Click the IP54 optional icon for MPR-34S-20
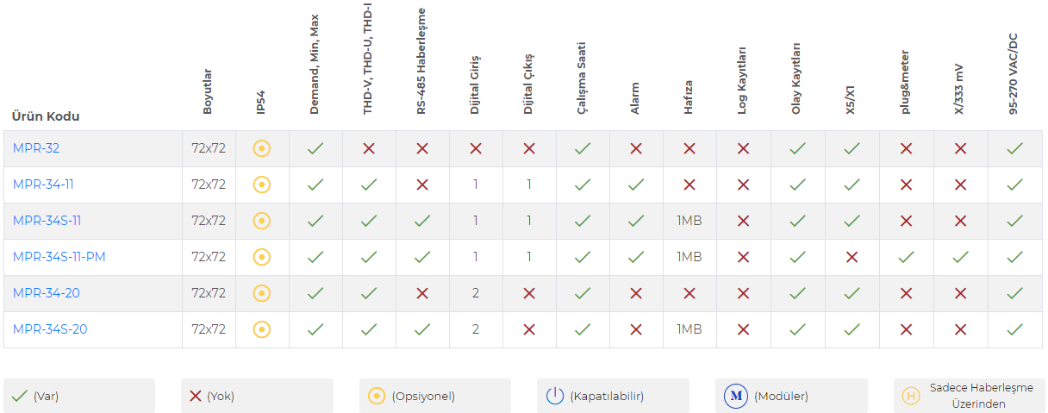This screenshot has width=1048, height=413. point(262,329)
